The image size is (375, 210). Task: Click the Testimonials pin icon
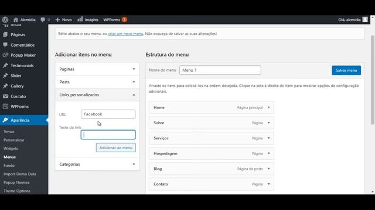[x=5, y=65]
